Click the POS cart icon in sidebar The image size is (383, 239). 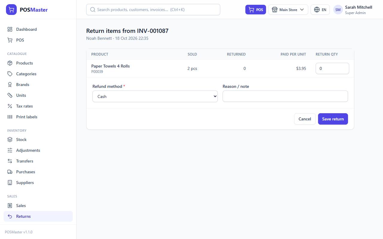[10, 40]
